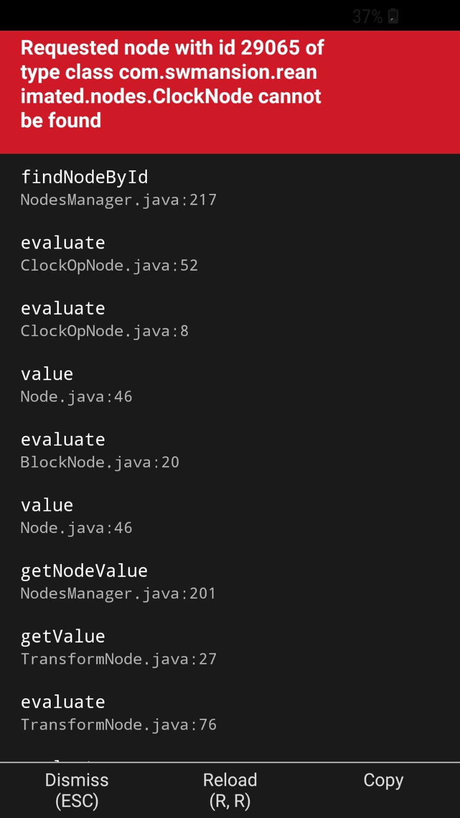Open the evaluate frame in BlockNode.java
The image size is (460, 818).
pyautogui.click(x=62, y=439)
